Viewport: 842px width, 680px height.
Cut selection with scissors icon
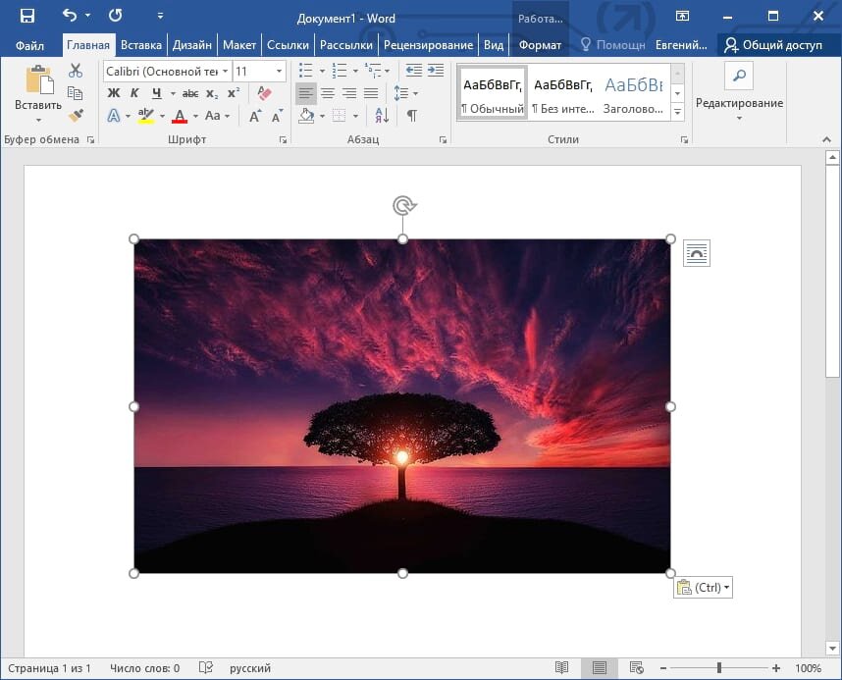76,71
